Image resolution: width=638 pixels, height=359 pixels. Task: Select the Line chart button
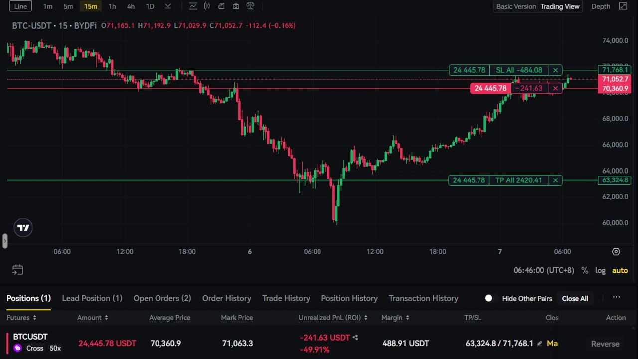(x=20, y=6)
